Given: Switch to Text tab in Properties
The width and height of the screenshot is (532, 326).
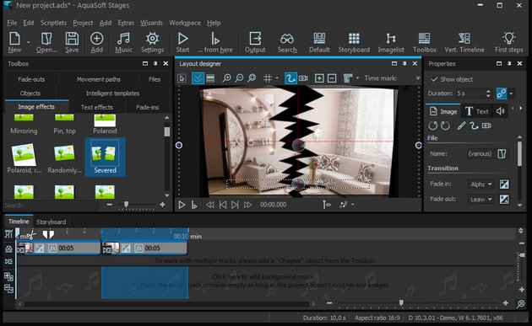Looking at the screenshot, I should [477, 111].
